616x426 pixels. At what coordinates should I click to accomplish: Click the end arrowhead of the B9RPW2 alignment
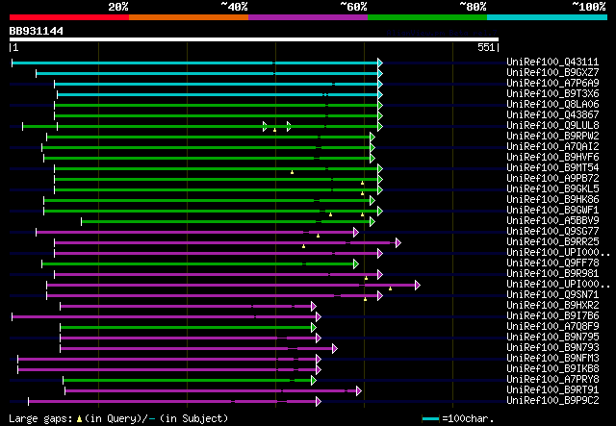tap(372, 137)
